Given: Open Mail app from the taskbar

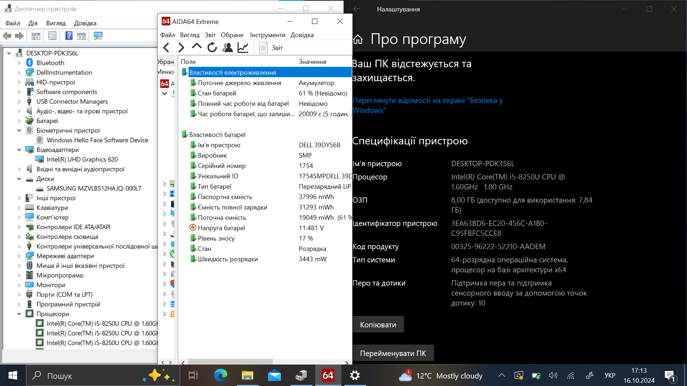Looking at the screenshot, I should (x=274, y=376).
